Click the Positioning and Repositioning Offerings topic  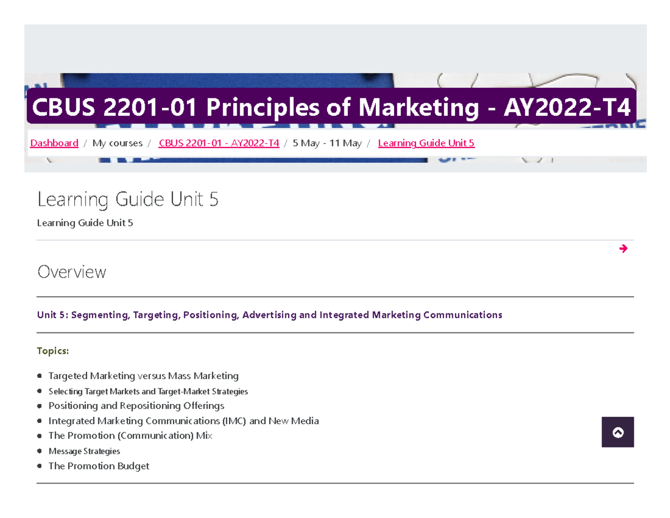[136, 406]
